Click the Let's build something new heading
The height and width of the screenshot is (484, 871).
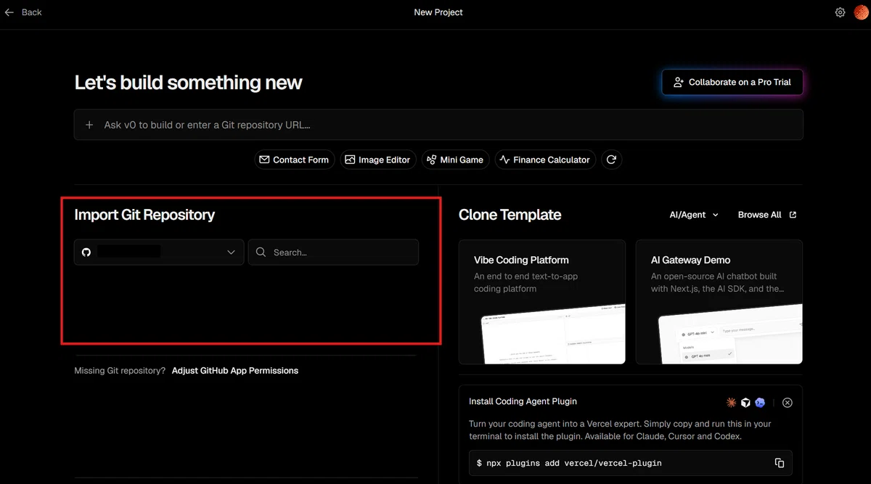[188, 83]
